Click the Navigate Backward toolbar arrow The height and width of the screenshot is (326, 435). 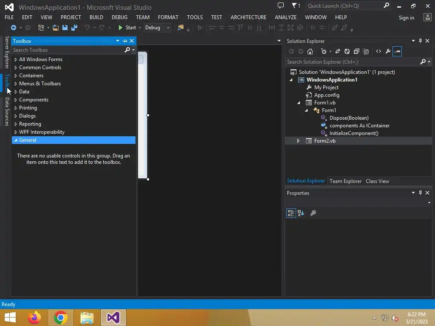point(13,28)
